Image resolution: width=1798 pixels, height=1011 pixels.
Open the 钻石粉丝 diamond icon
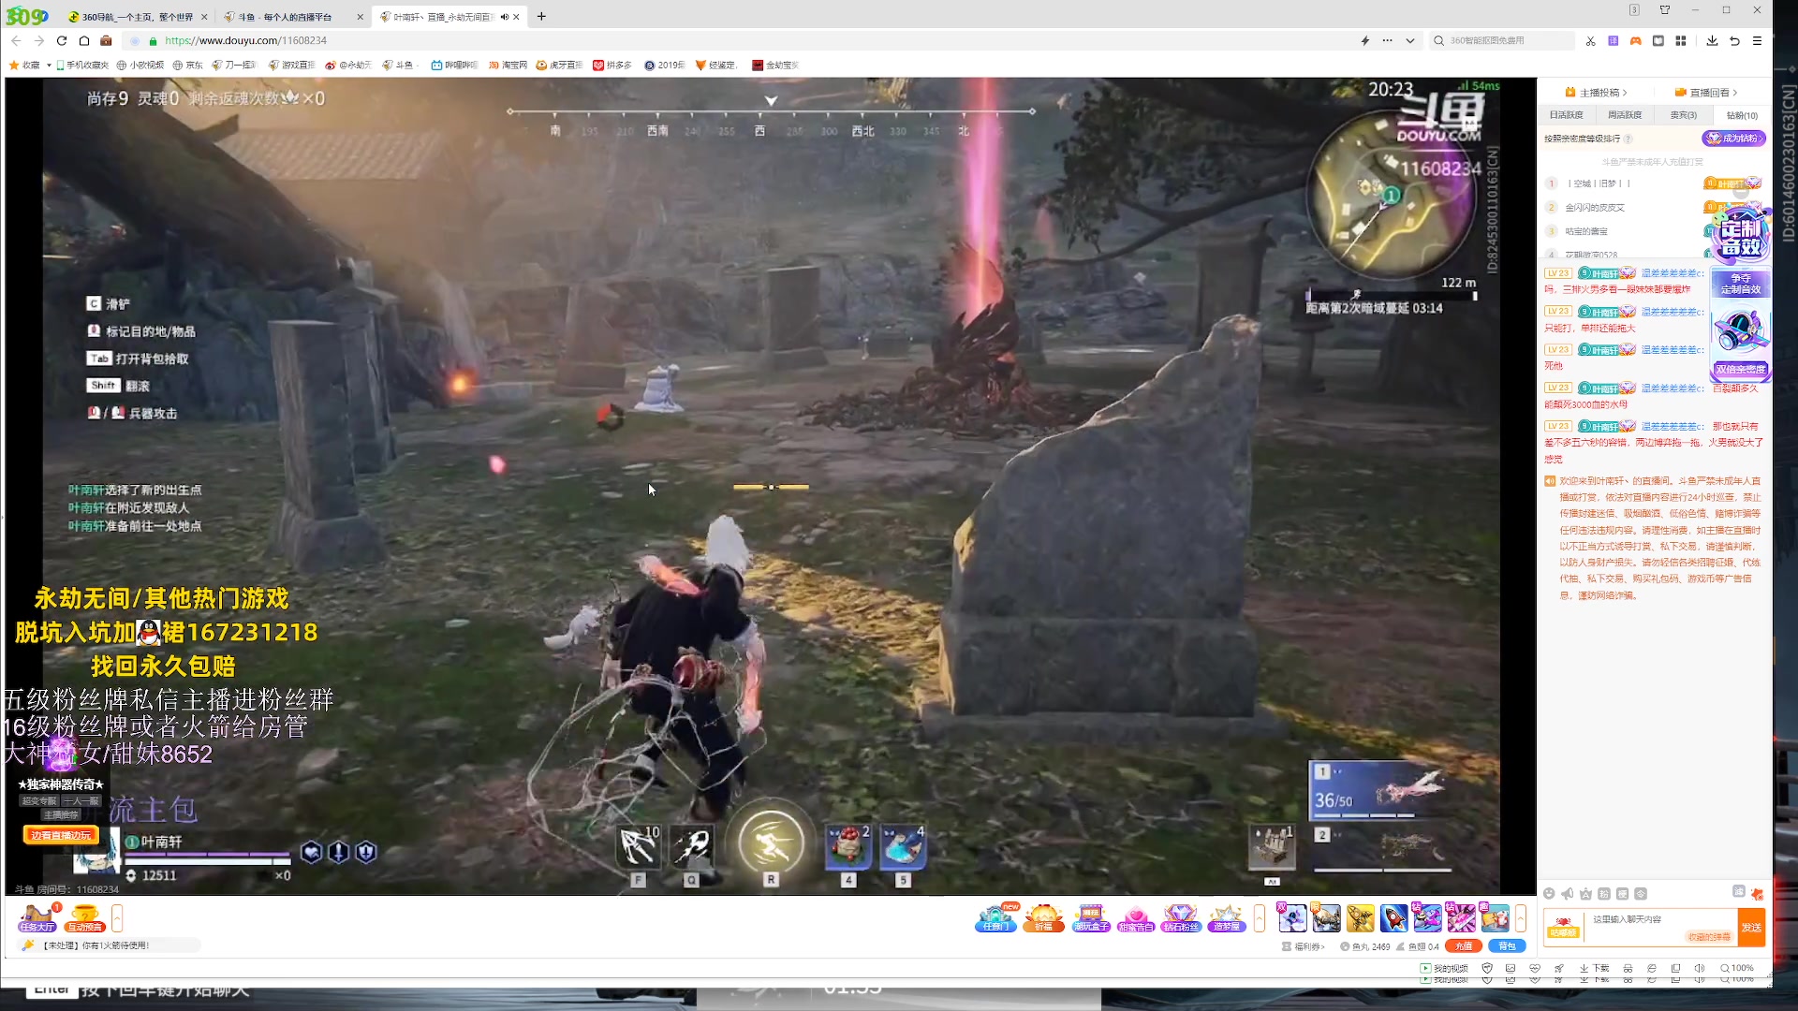pyautogui.click(x=1180, y=917)
